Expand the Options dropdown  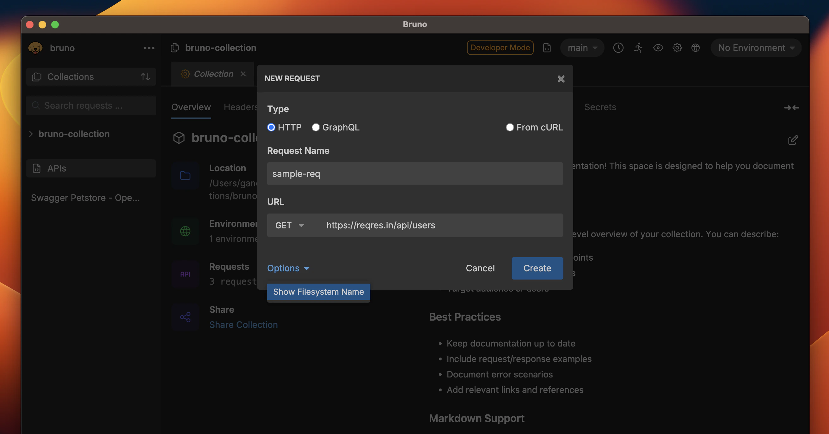click(288, 268)
